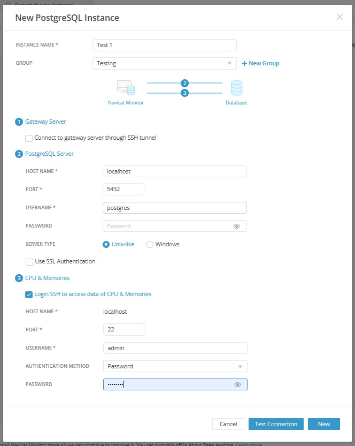Click the numbered 2 badge beside PostgreSQL Server
This screenshot has width=355, height=446.
(19, 154)
